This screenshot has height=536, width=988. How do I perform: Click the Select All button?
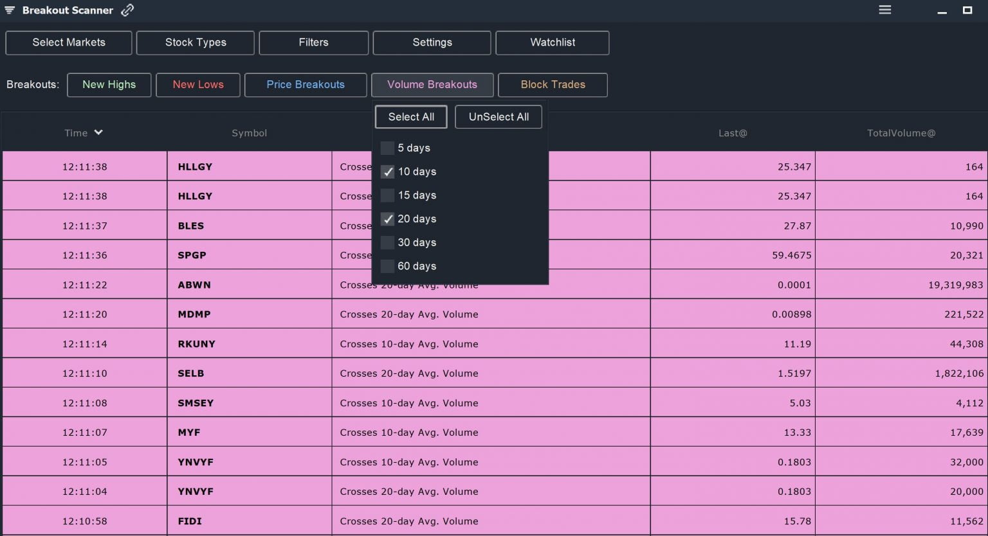pos(410,116)
